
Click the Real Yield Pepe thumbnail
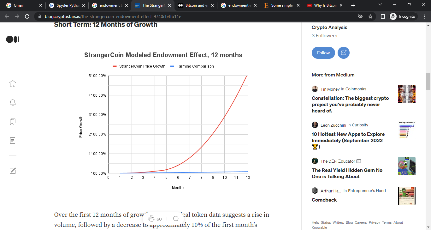(407, 166)
